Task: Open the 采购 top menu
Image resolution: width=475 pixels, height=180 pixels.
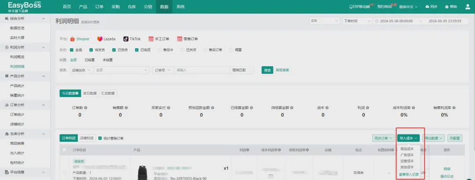Action: (x=115, y=7)
